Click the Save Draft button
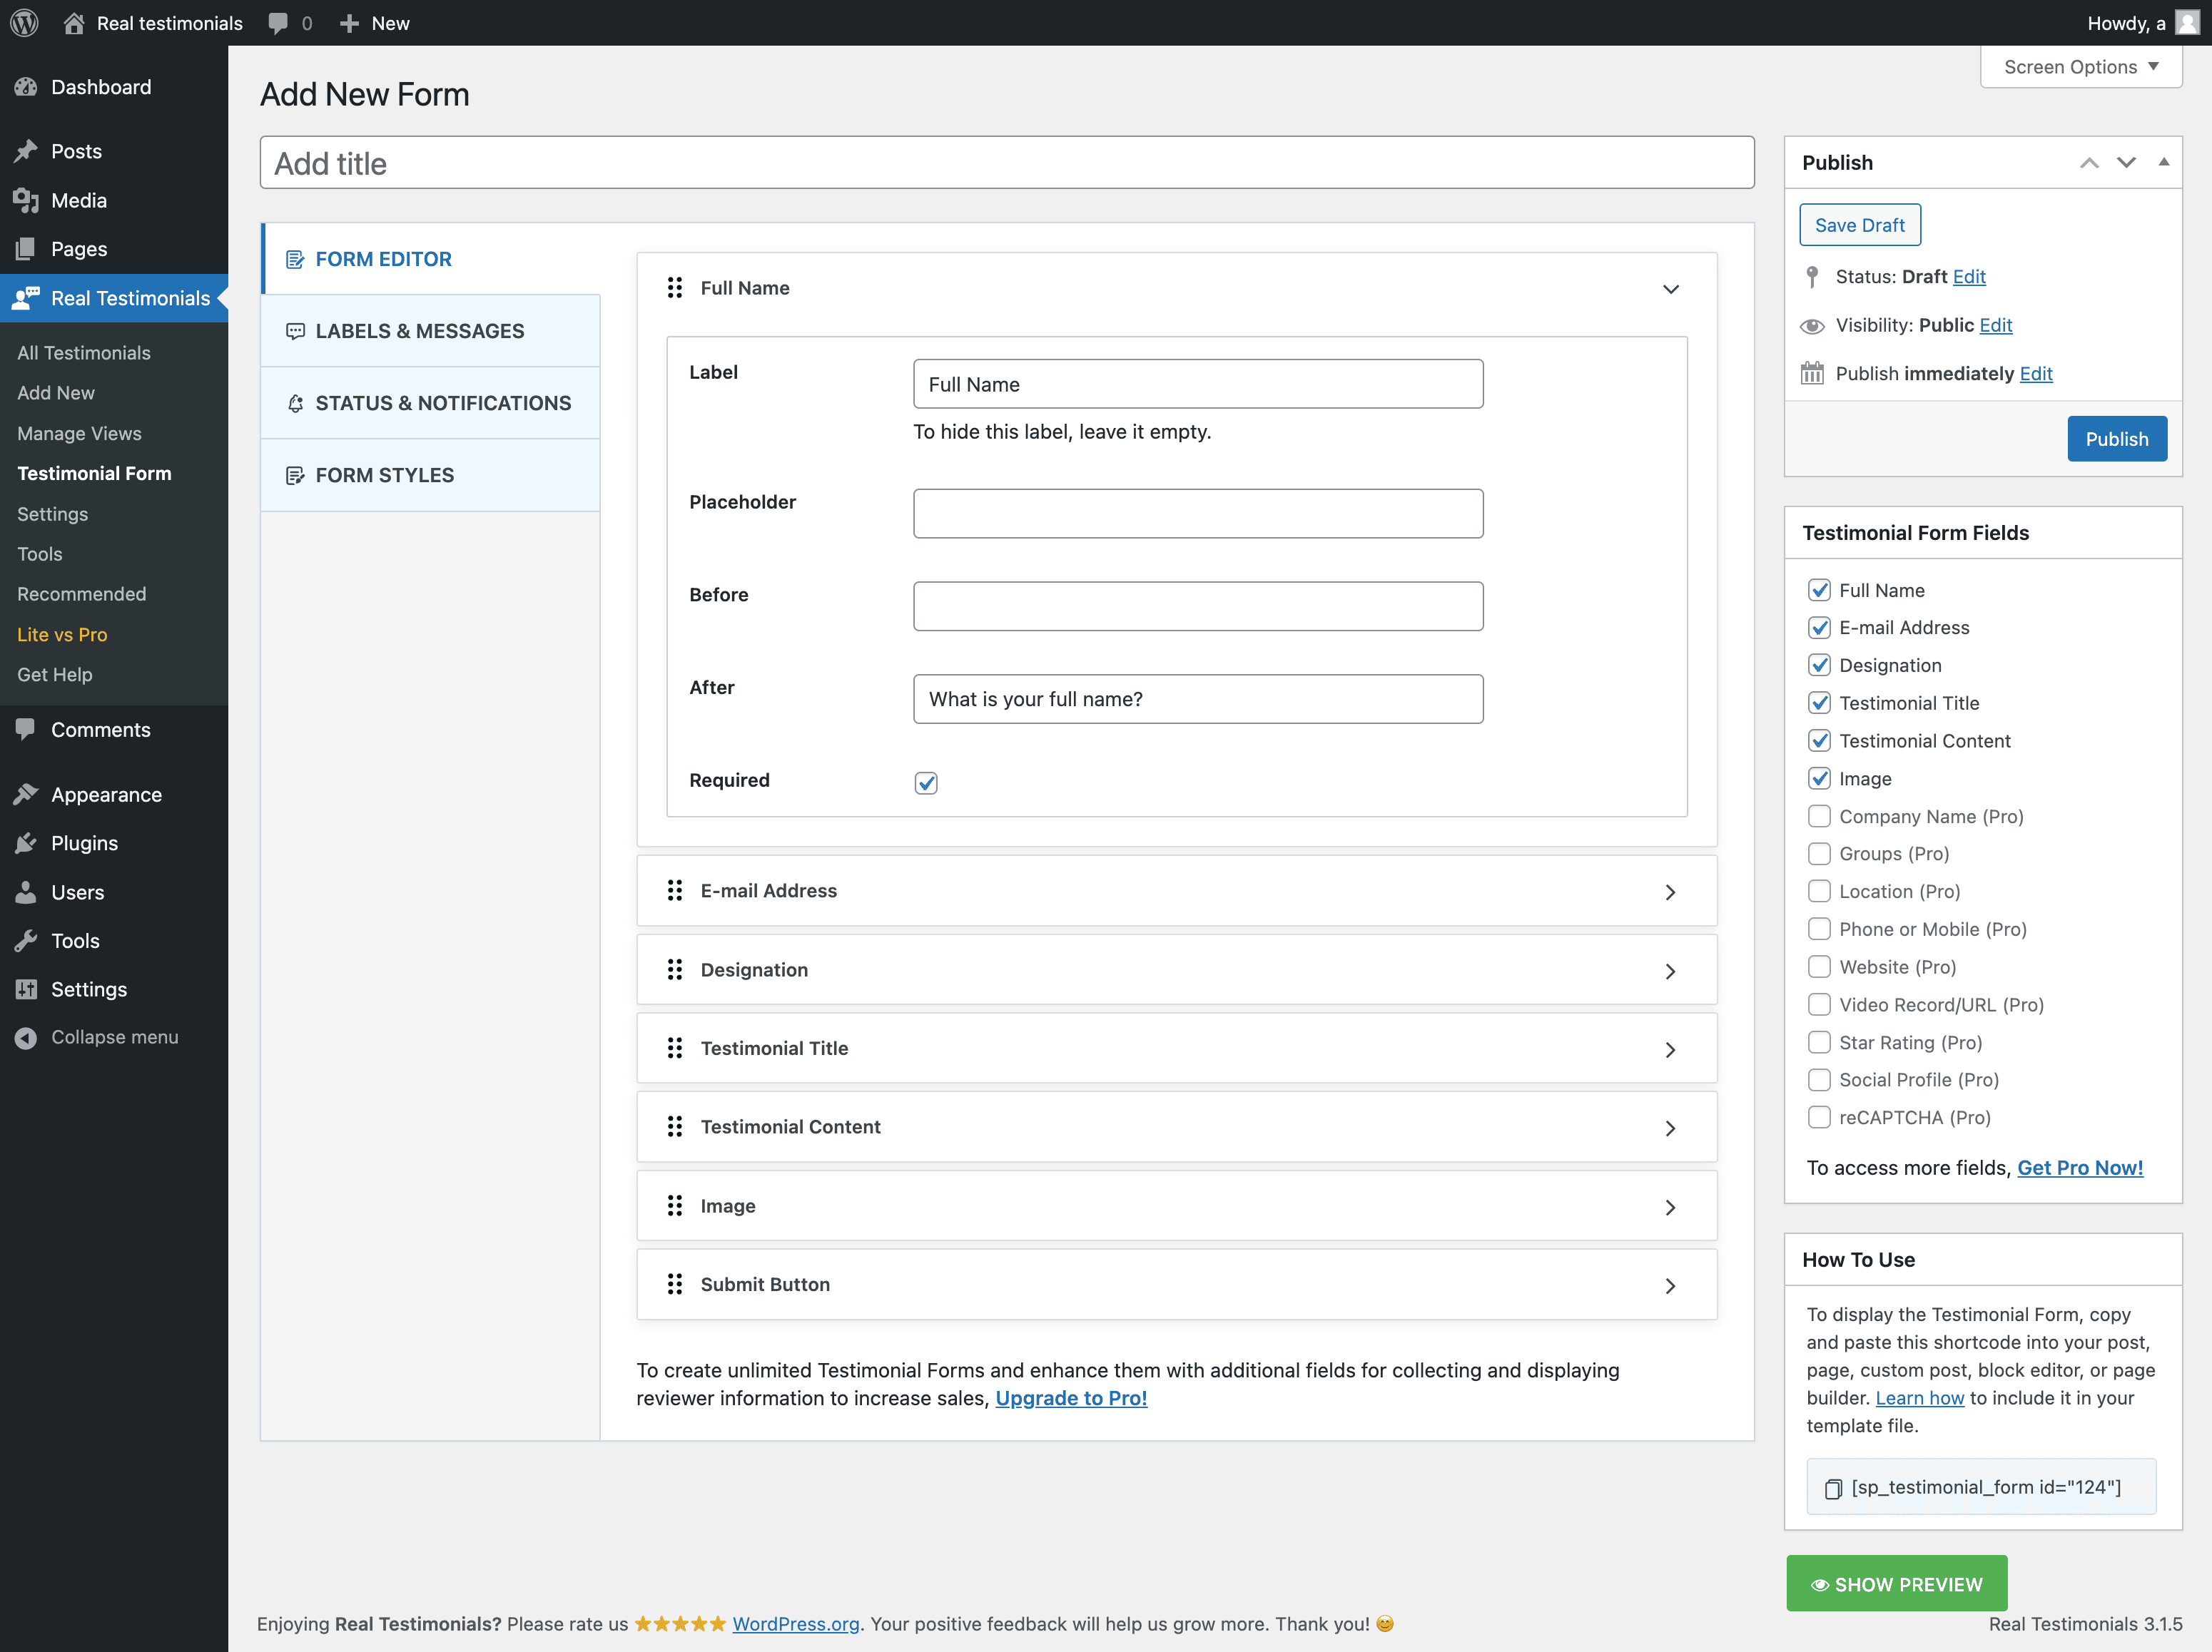 [1860, 225]
